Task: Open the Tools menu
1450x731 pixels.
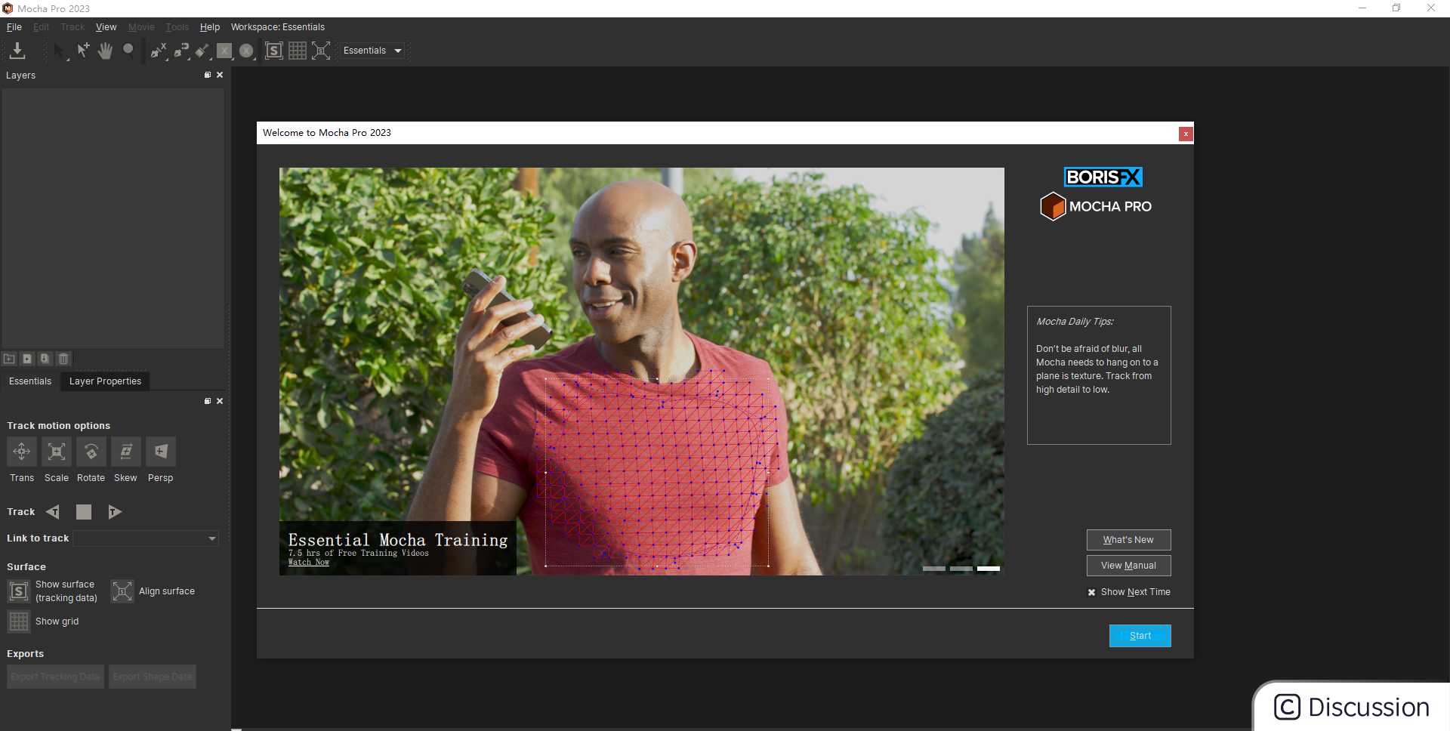Action: pos(177,27)
